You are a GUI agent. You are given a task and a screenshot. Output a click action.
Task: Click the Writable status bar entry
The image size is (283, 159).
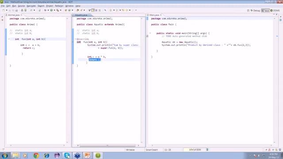[x=130, y=150]
